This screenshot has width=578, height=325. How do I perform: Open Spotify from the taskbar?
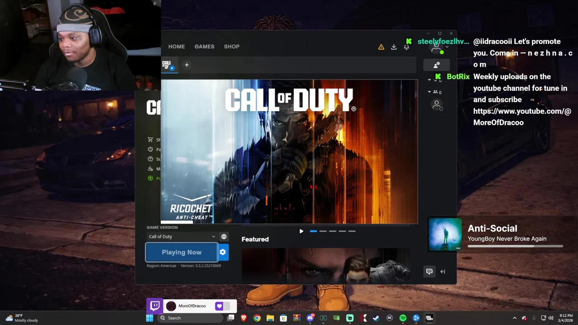403,318
